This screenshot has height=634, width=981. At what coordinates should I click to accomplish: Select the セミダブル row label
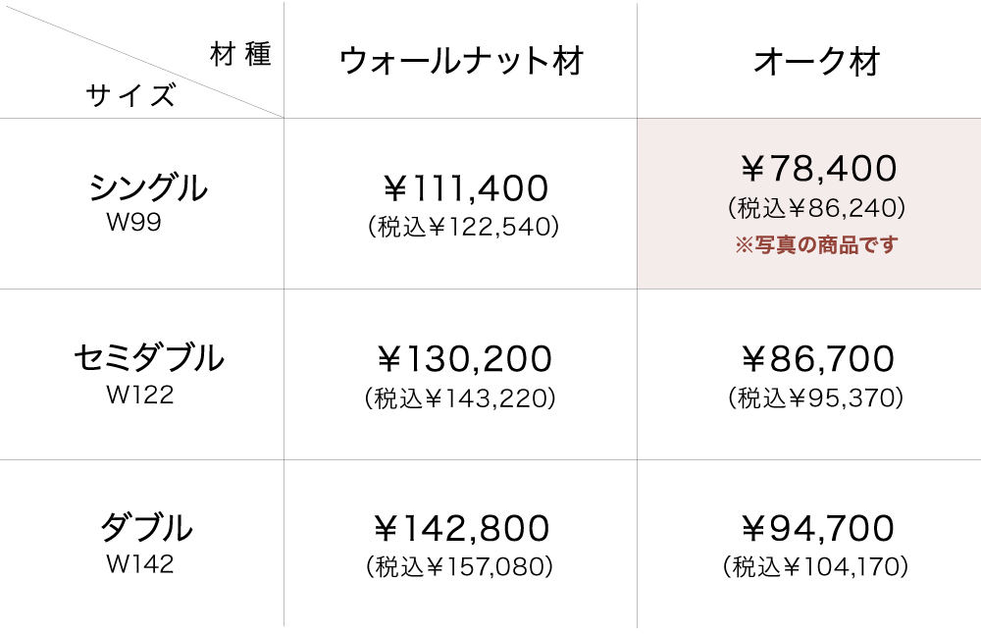148,358
